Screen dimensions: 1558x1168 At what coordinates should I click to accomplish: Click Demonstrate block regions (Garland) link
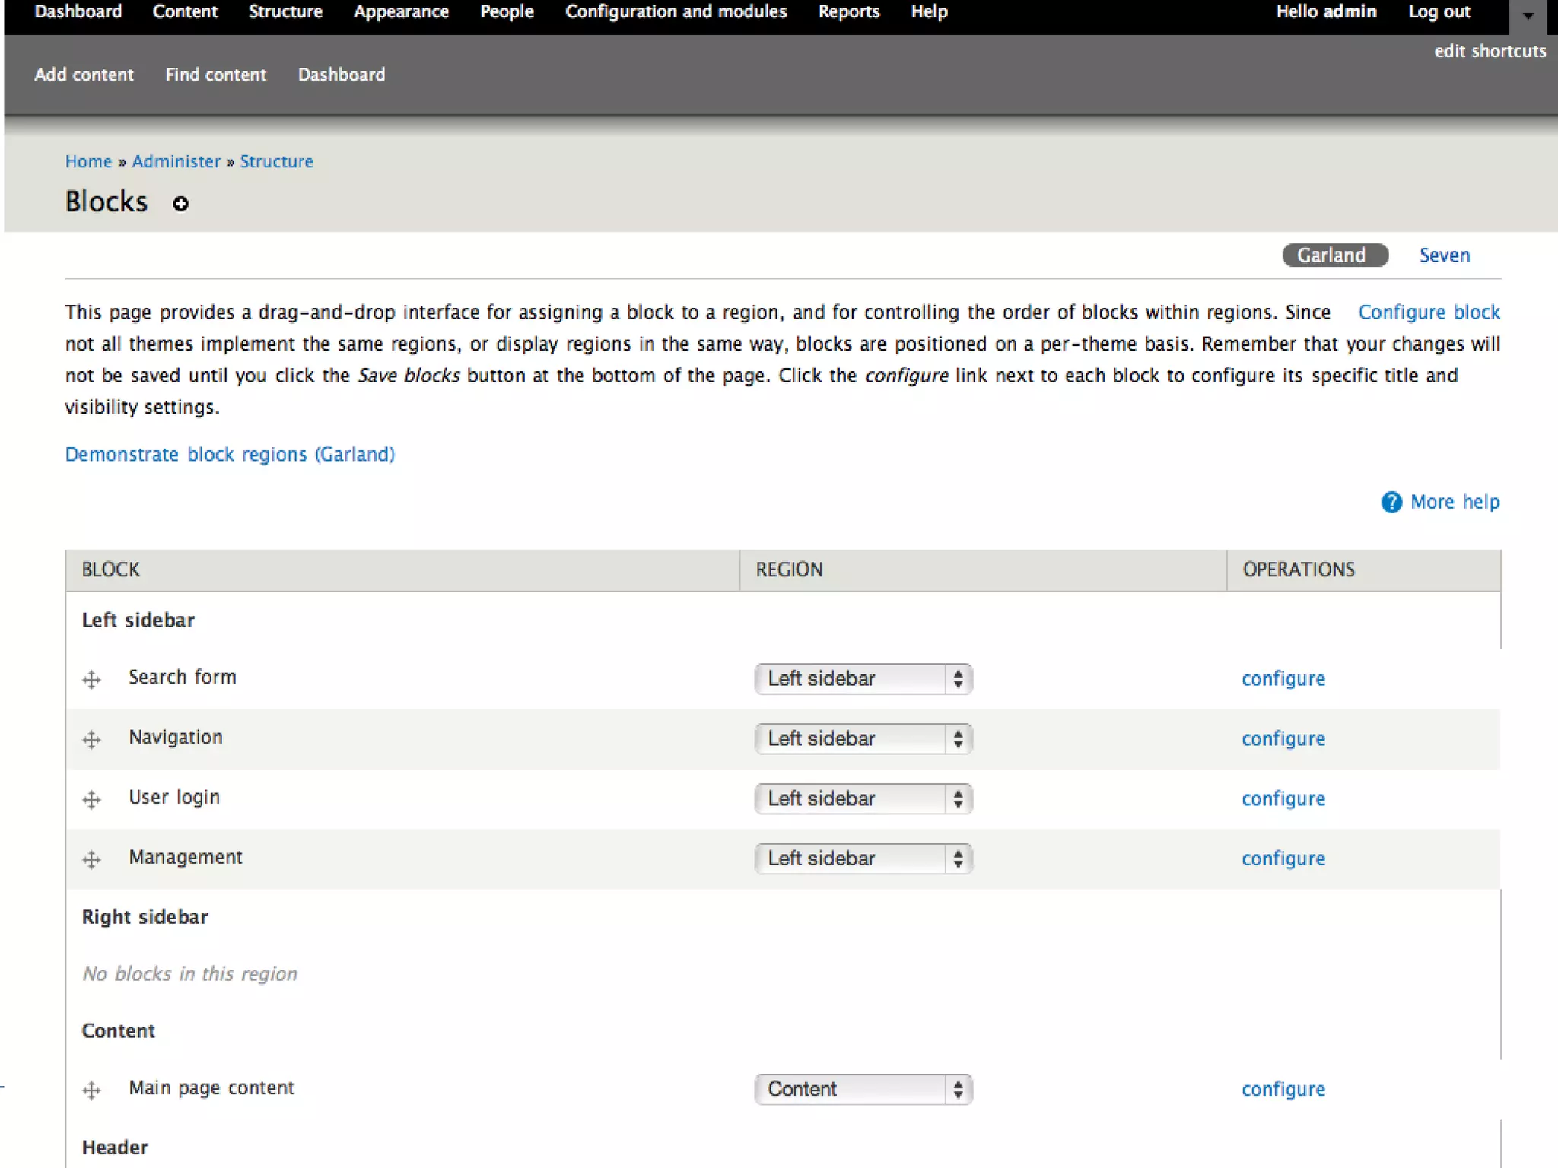[230, 454]
